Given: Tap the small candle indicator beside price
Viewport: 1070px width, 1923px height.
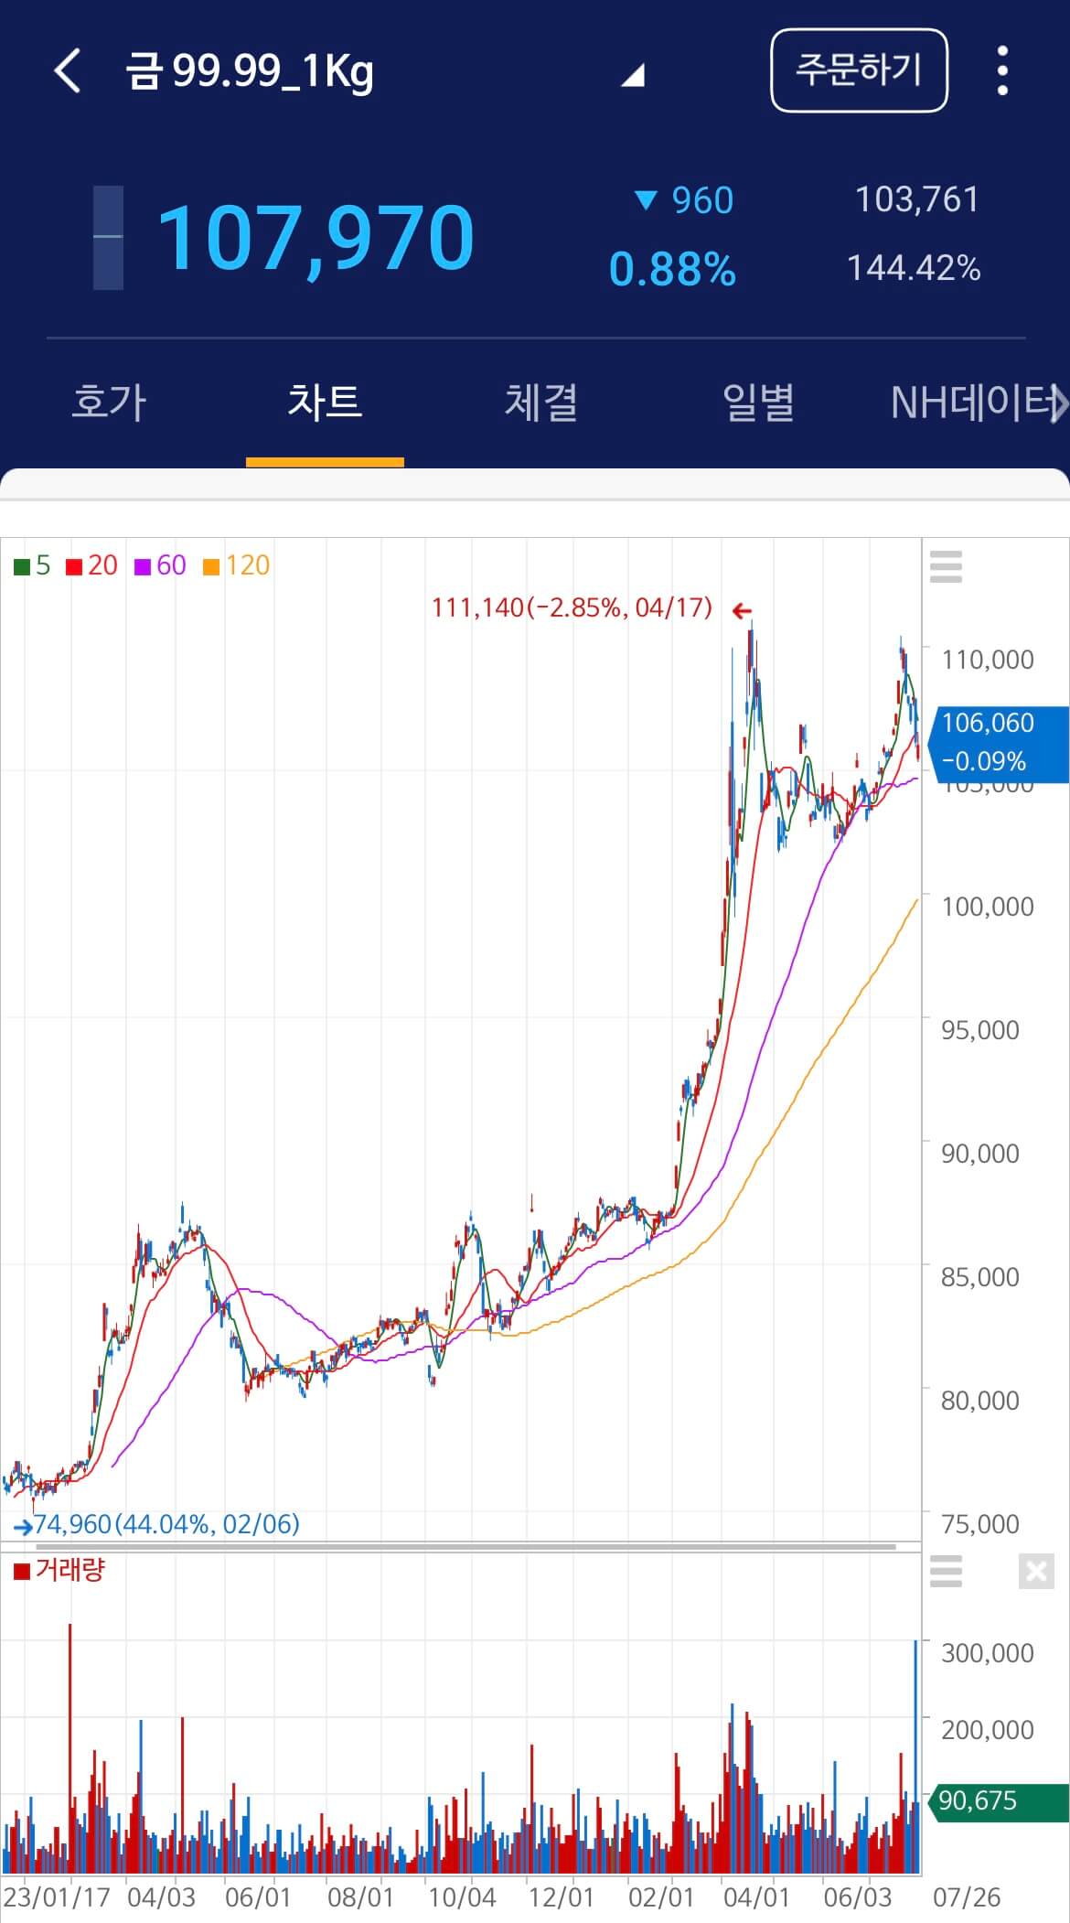Looking at the screenshot, I should pyautogui.click(x=108, y=238).
